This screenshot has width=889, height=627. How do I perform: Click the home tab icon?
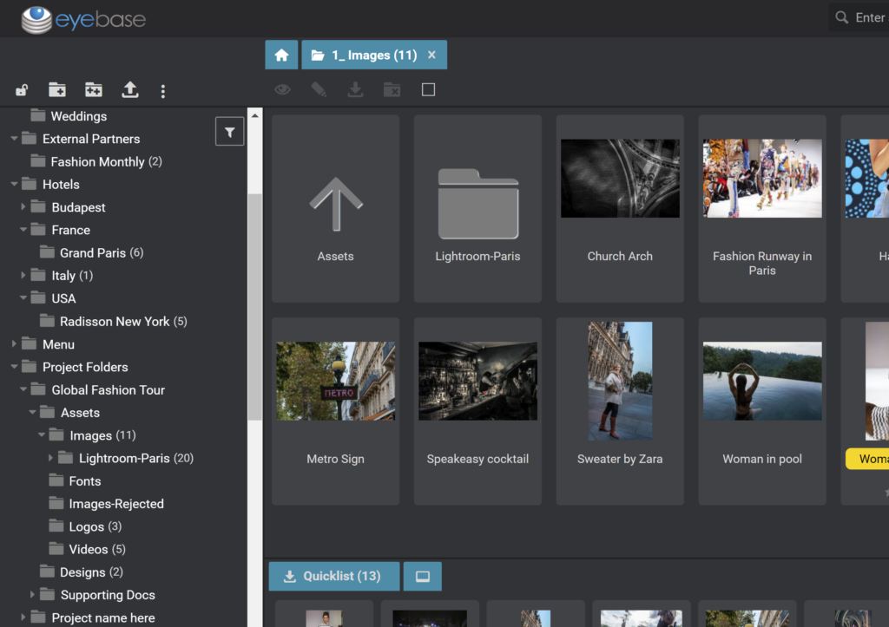[281, 54]
